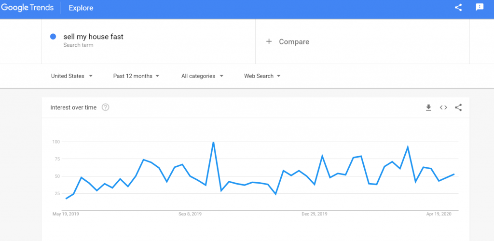Open the All categories dropdown
Image resolution: width=494 pixels, height=241 pixels.
click(x=202, y=76)
